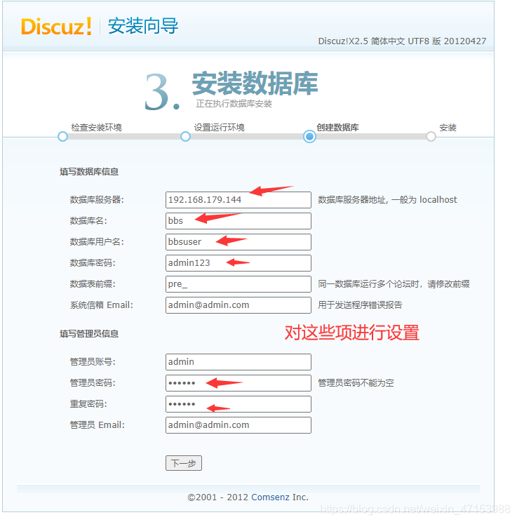
Task: Click the 管理员密码不能为空 hint
Action: pyautogui.click(x=356, y=383)
